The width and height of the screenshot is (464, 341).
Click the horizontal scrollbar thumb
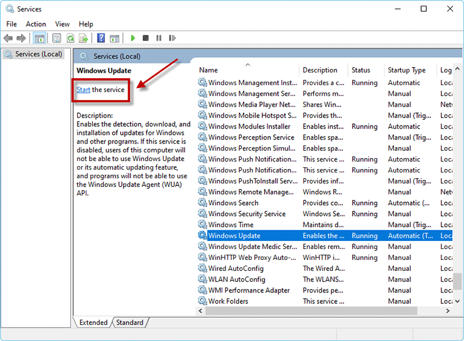coord(311,310)
